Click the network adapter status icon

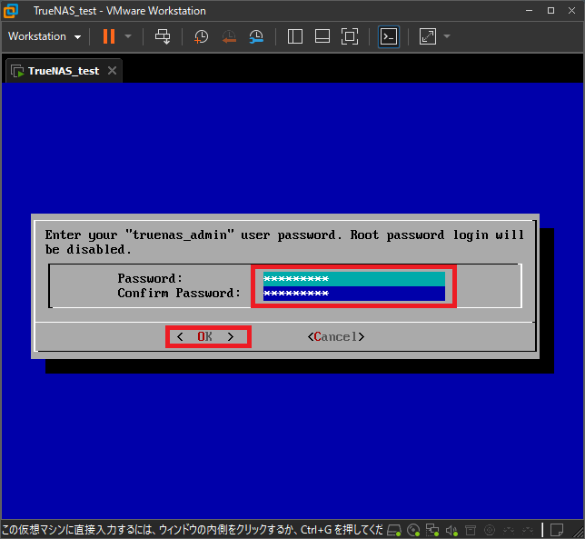coord(432,530)
